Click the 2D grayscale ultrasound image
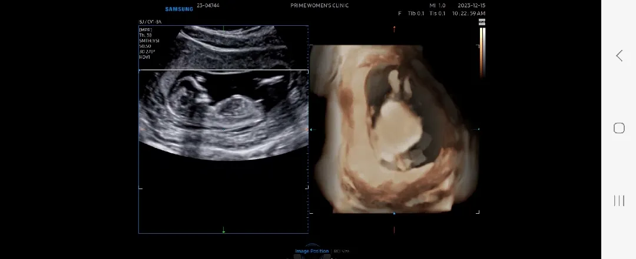This screenshot has height=259, width=636. click(x=224, y=93)
